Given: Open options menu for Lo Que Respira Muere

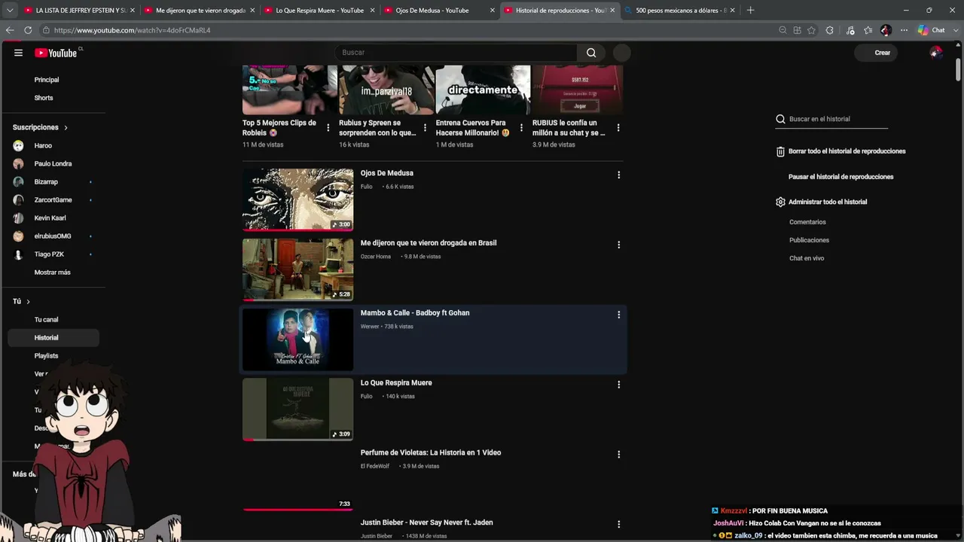Looking at the screenshot, I should pos(619,385).
